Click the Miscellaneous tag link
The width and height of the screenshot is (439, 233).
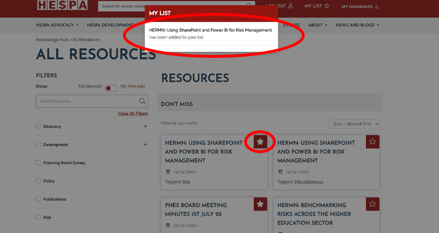pyautogui.click(x=309, y=182)
